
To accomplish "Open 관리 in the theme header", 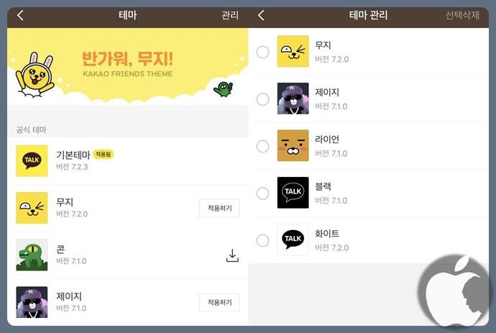I will tap(230, 15).
